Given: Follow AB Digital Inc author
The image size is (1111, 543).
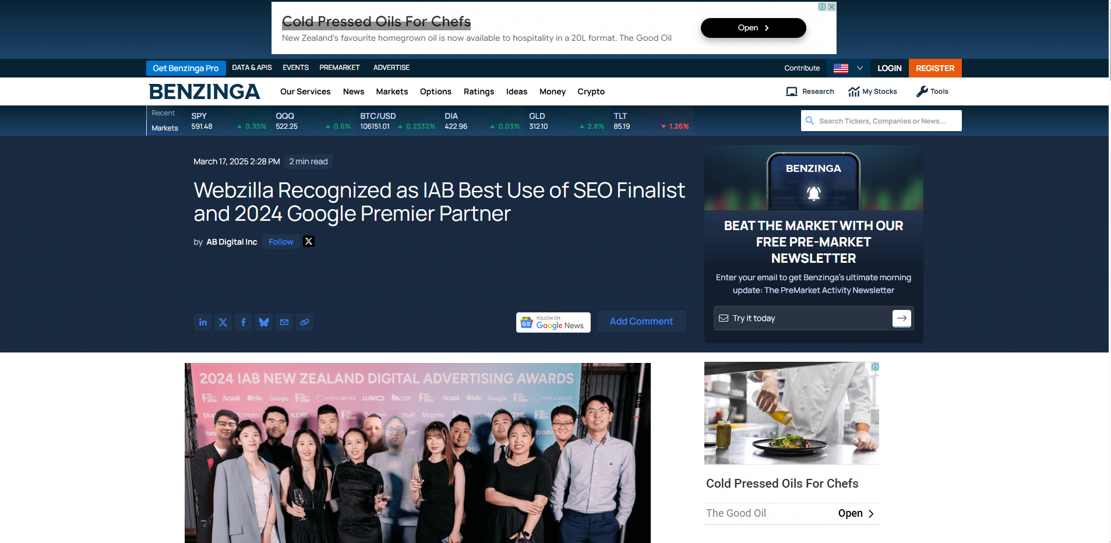Looking at the screenshot, I should pos(281,242).
